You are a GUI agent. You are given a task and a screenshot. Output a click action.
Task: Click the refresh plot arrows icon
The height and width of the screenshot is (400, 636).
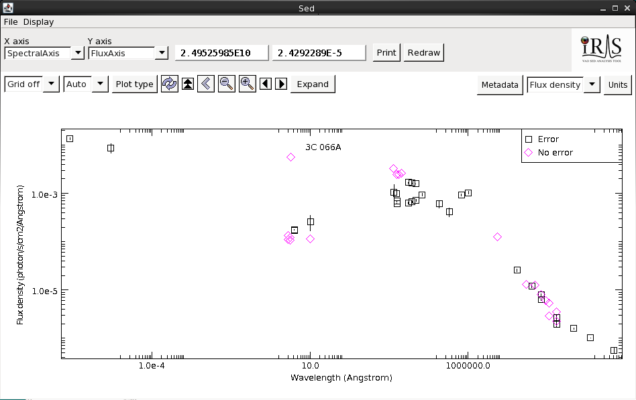(x=170, y=84)
